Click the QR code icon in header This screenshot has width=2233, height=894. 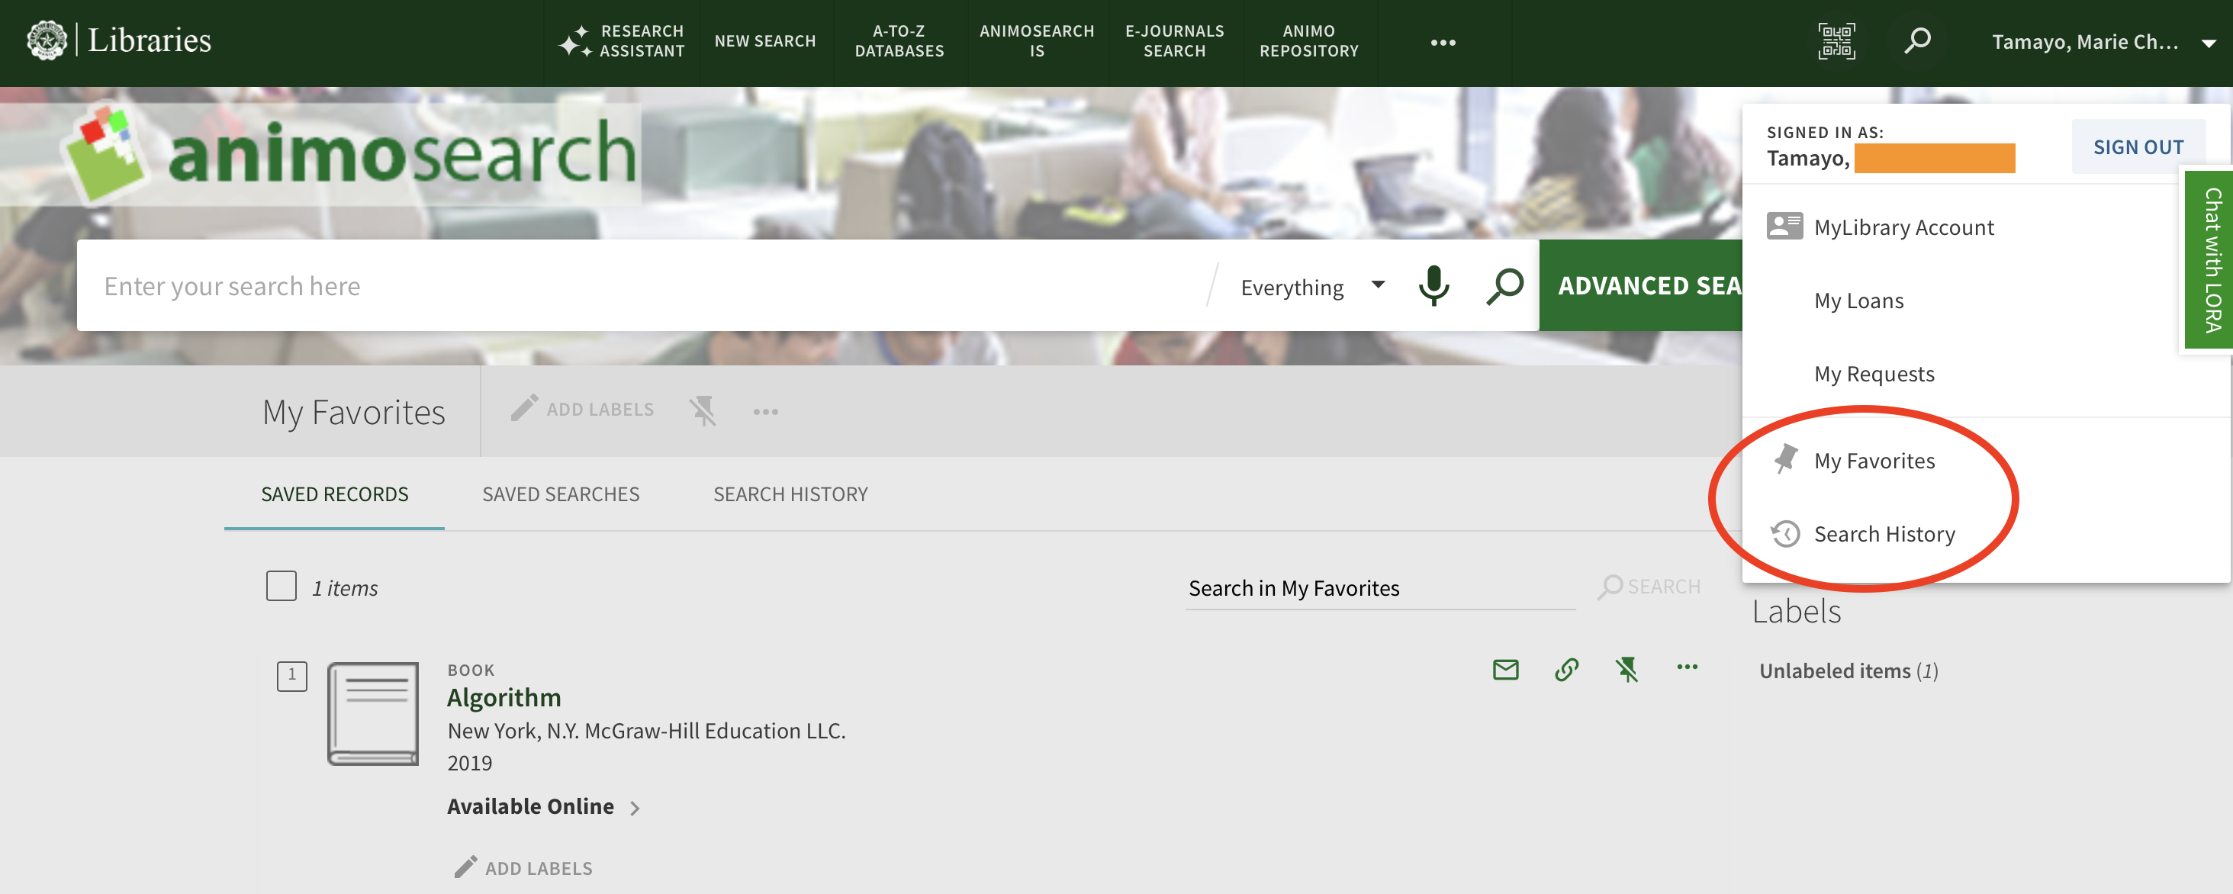pyautogui.click(x=1836, y=40)
